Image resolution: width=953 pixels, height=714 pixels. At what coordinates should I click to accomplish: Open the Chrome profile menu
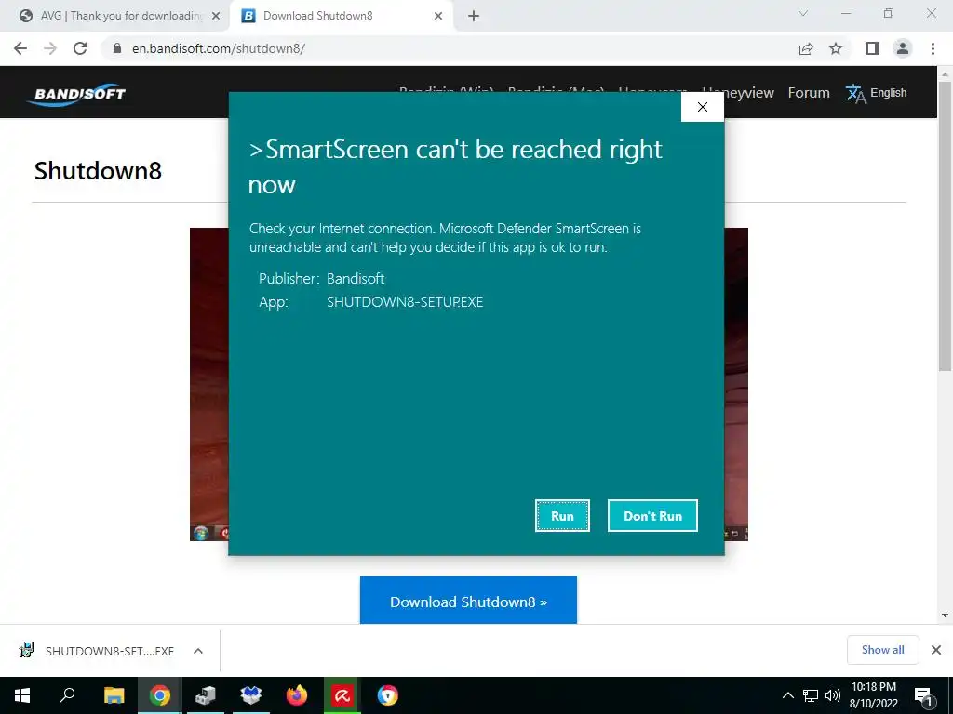pyautogui.click(x=903, y=48)
